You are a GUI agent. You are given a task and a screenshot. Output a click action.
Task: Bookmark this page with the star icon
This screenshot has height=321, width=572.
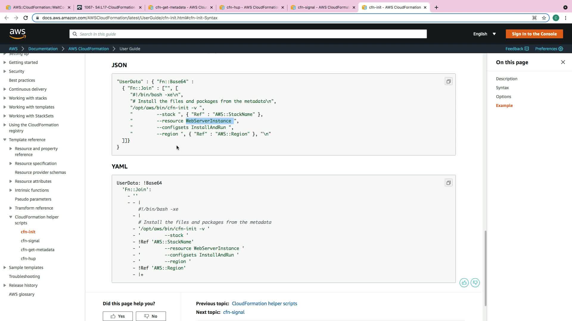point(544,18)
